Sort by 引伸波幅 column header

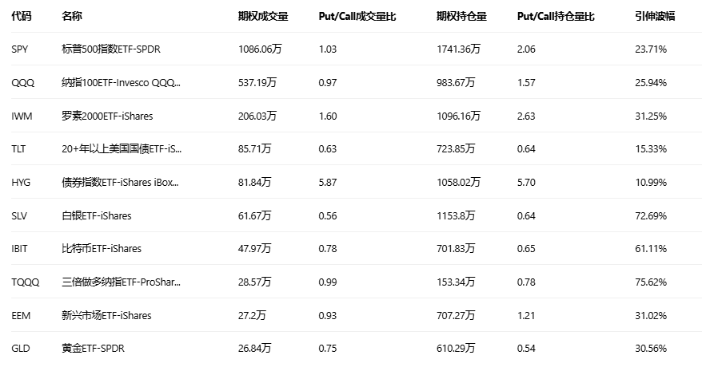(x=655, y=16)
